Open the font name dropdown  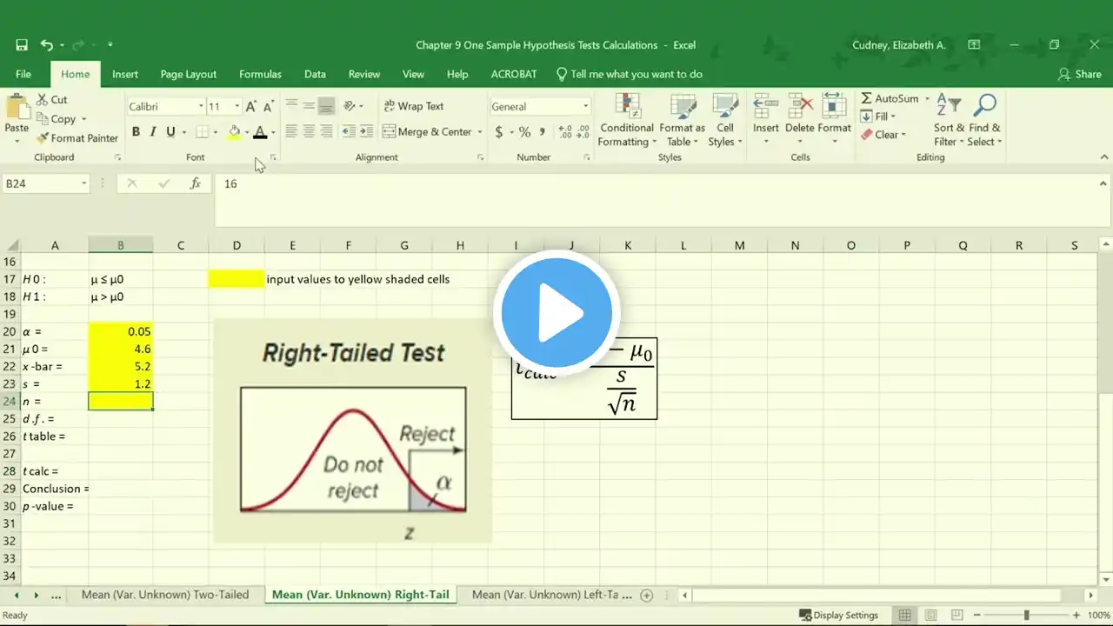point(201,107)
